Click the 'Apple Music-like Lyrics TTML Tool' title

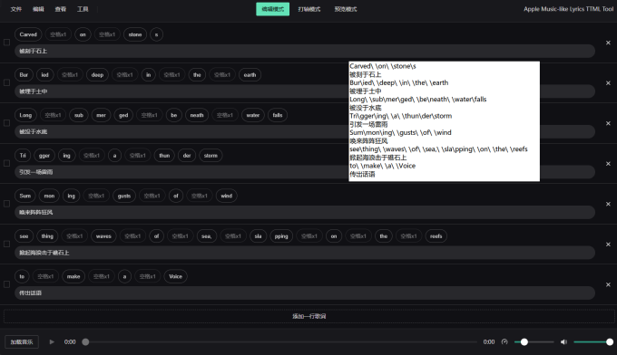coord(568,9)
